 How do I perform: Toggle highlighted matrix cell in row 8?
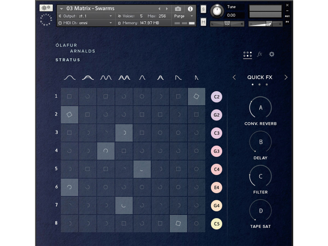[x=178, y=224]
